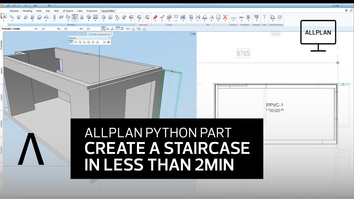The height and width of the screenshot is (199, 354).
Task: Click the Δy coordinate field
Action: pos(69,29)
